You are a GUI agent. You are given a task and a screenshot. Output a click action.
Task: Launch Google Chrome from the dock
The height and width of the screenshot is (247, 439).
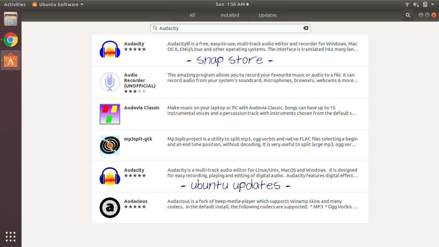click(10, 39)
